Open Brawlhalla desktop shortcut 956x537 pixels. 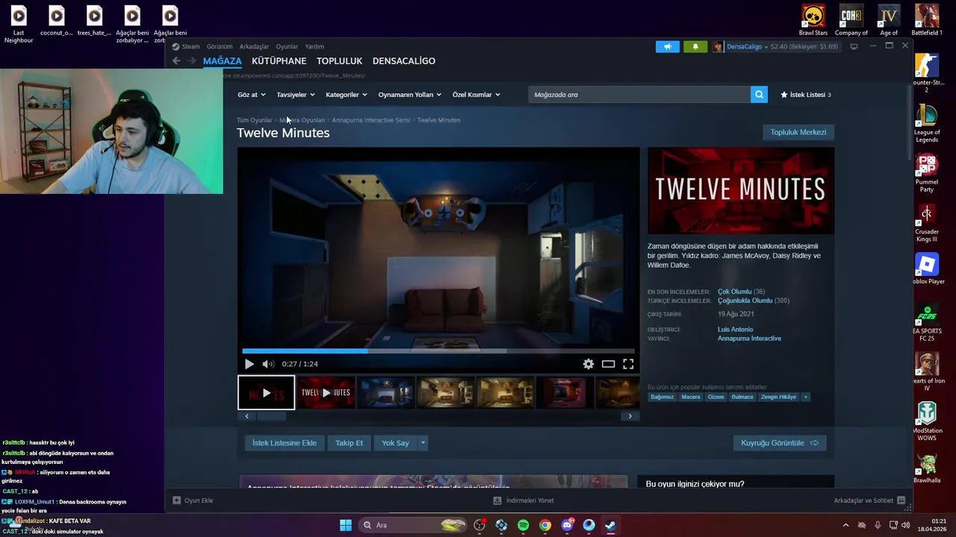(x=927, y=468)
